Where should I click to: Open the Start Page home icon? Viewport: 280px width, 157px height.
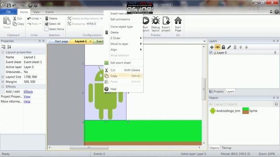click(178, 20)
